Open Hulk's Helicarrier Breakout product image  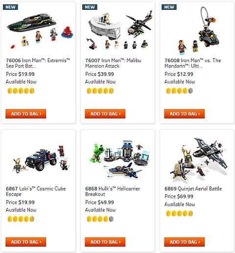click(x=119, y=159)
